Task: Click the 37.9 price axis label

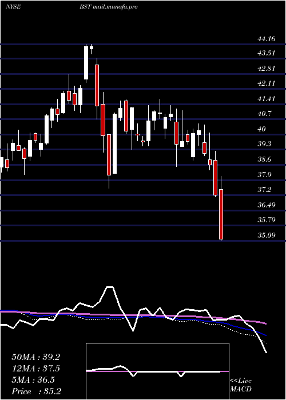Action: click(x=265, y=175)
